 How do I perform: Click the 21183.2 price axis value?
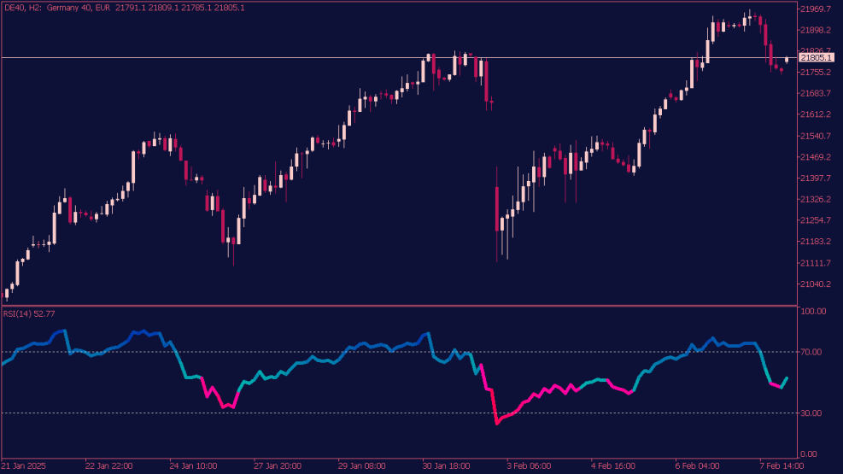817,242
